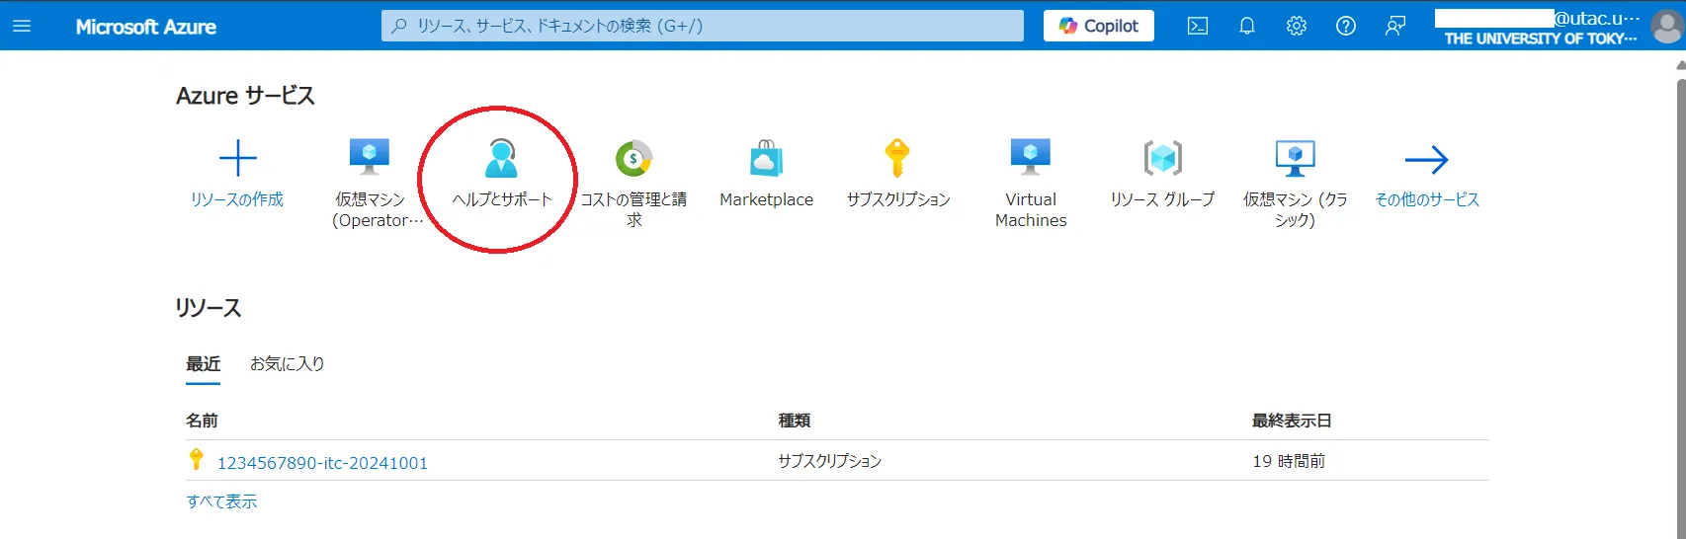Open the feedback icon in header
Viewport: 1686px width, 539px height.
coord(1394,26)
